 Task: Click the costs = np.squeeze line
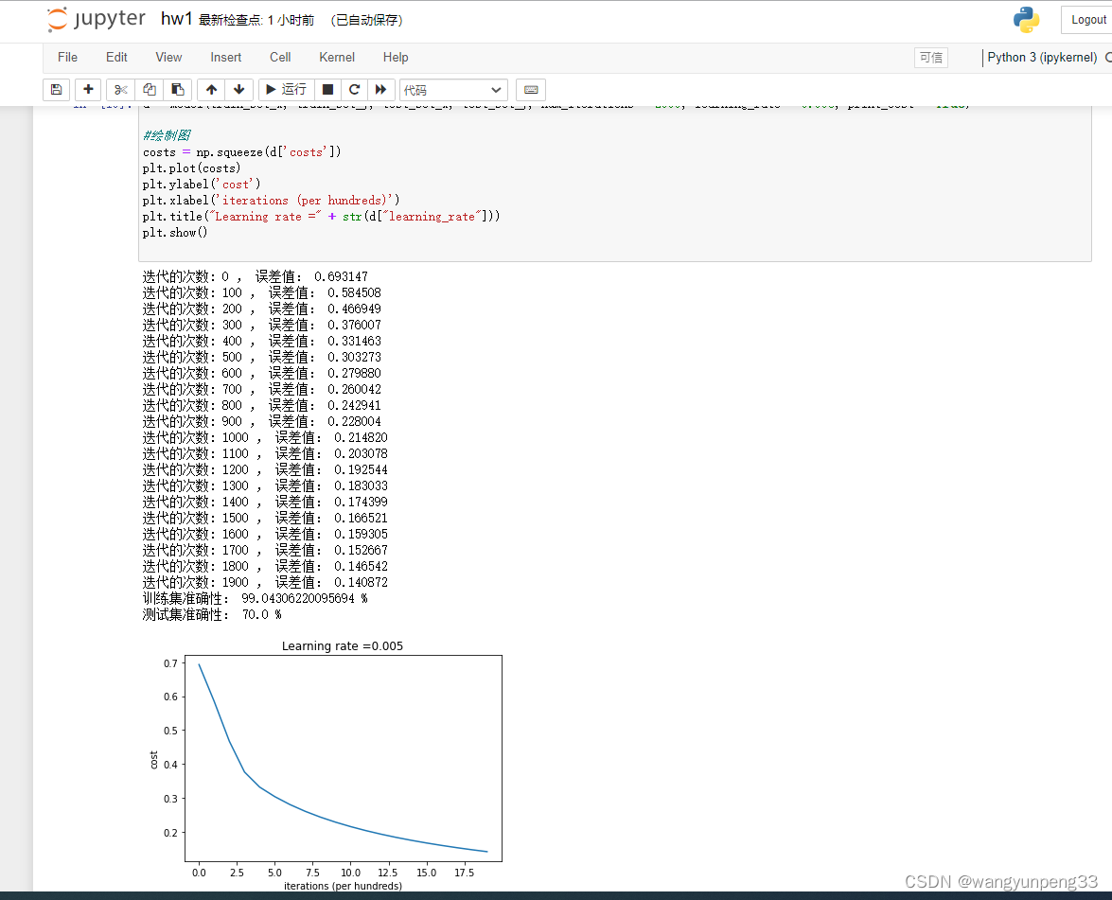242,151
